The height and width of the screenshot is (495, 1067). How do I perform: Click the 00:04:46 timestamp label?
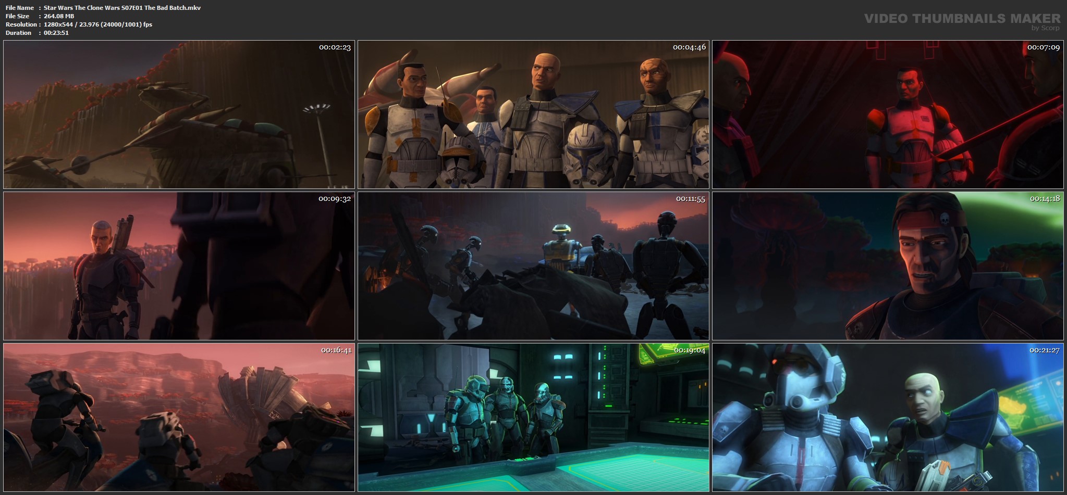click(689, 47)
